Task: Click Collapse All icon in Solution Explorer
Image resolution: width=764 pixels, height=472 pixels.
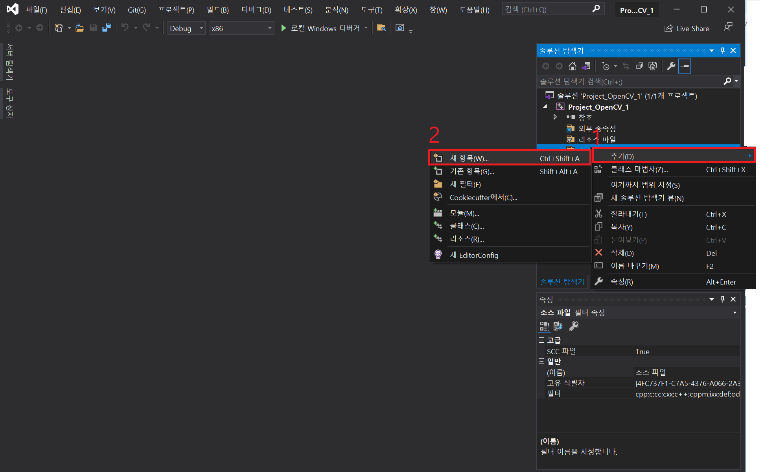Action: [x=640, y=66]
